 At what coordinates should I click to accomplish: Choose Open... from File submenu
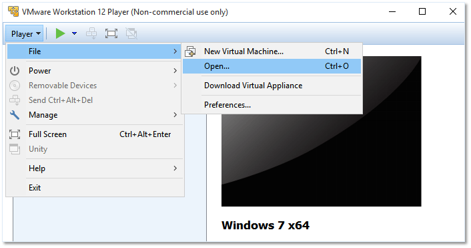272,66
